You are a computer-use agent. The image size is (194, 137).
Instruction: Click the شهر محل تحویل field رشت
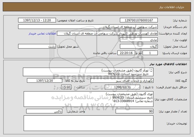point(37,46)
